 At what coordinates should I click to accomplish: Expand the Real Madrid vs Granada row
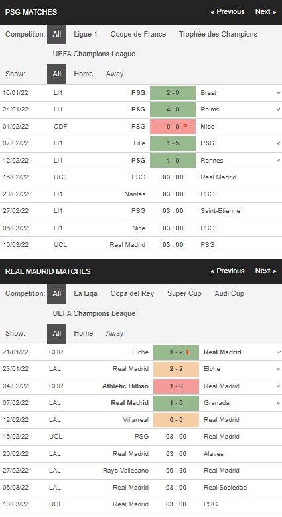pyautogui.click(x=279, y=403)
